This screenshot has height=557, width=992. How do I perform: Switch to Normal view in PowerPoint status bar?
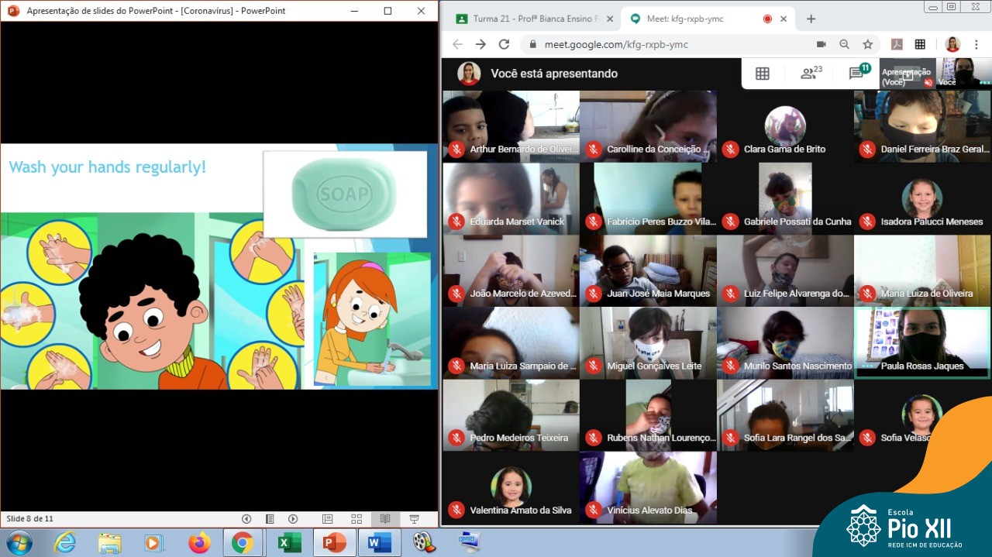point(328,519)
